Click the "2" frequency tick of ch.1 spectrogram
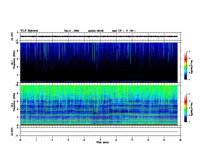The height and width of the screenshot is (157, 203). (x=18, y=75)
